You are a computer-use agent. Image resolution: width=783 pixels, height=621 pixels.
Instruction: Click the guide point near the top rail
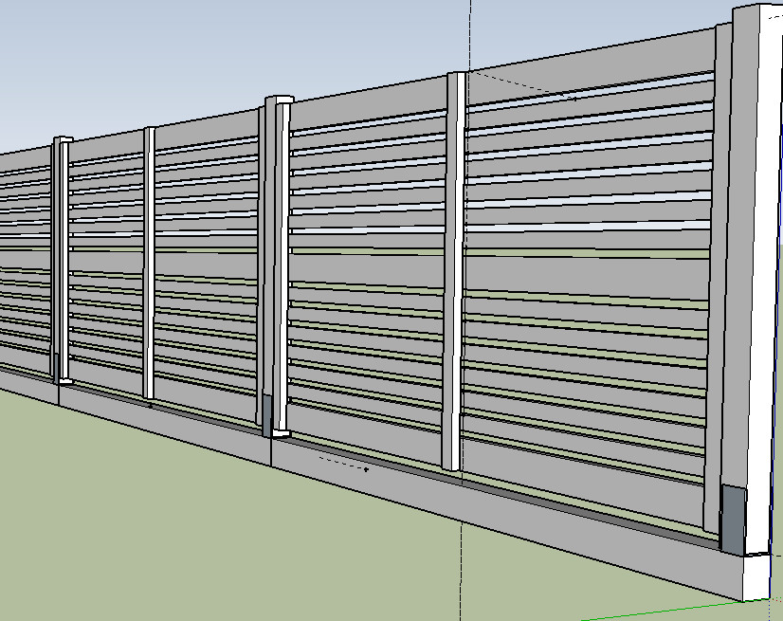point(574,97)
